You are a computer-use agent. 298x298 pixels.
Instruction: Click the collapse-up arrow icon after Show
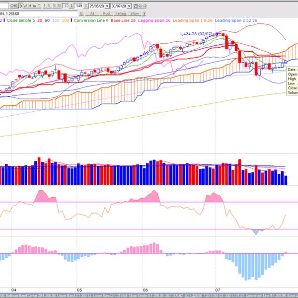click(144, 13)
